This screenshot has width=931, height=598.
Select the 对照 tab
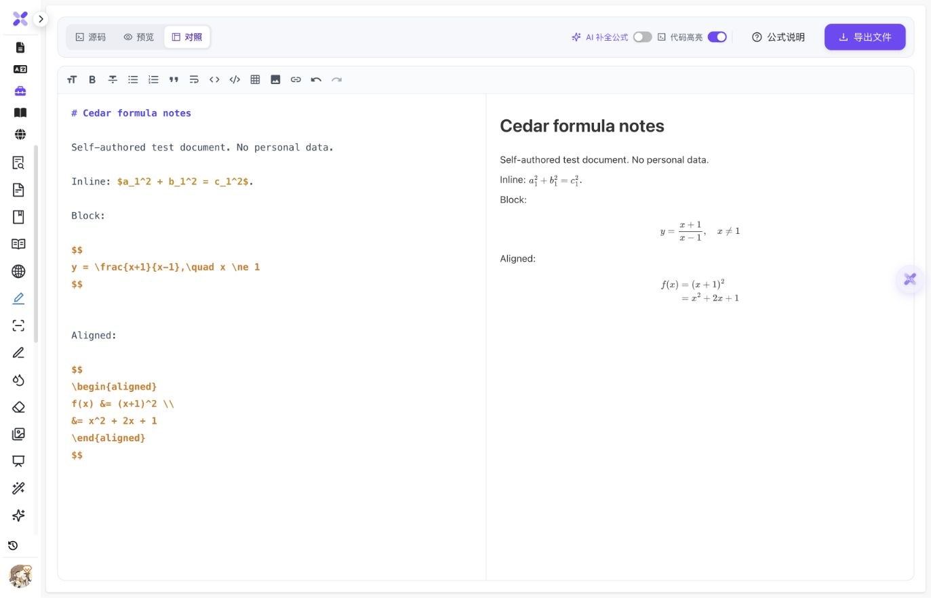tap(187, 37)
